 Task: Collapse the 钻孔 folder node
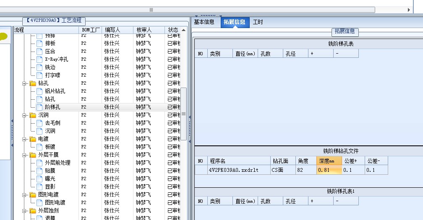coord(24,83)
